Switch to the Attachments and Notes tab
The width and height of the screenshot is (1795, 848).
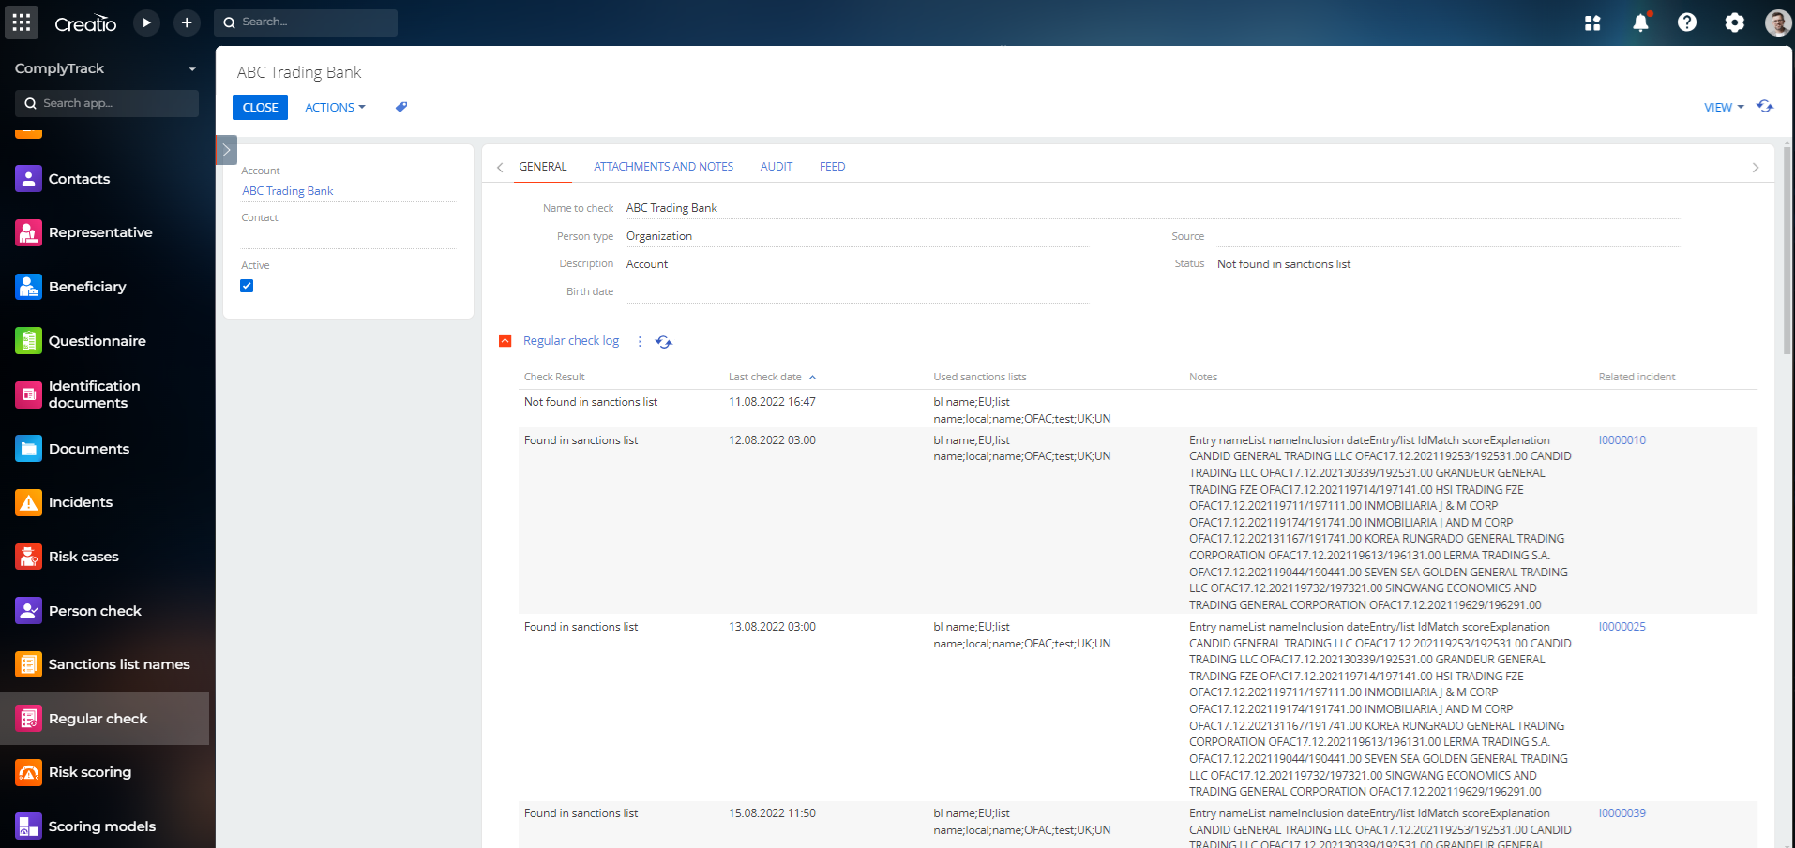[x=663, y=166]
